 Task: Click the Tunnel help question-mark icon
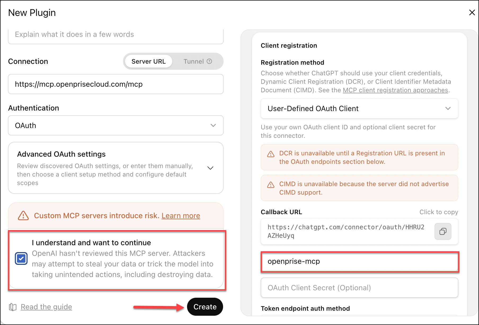pyautogui.click(x=209, y=61)
